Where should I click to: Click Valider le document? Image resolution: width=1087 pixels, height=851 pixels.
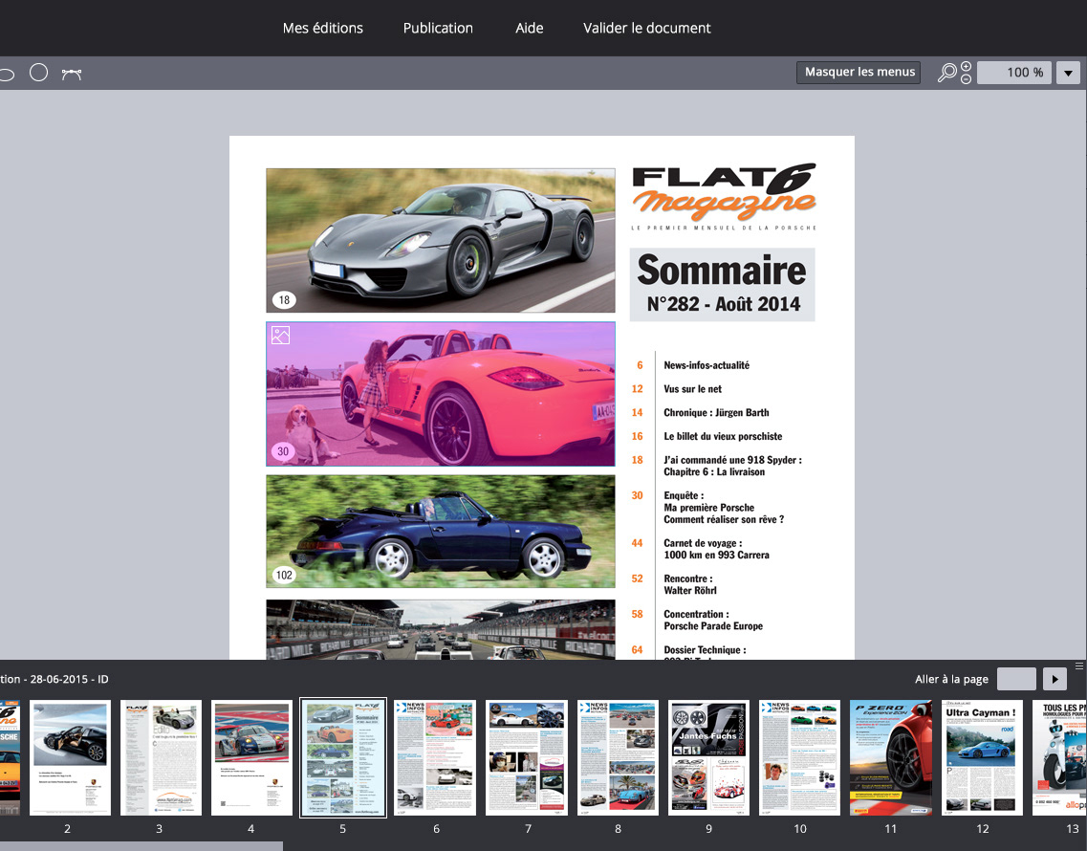coord(647,28)
